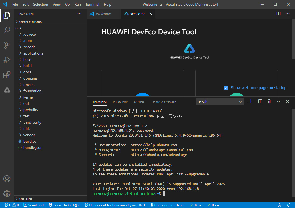
Task: Expand the OPEN EDITORS section
Action: (30, 22)
